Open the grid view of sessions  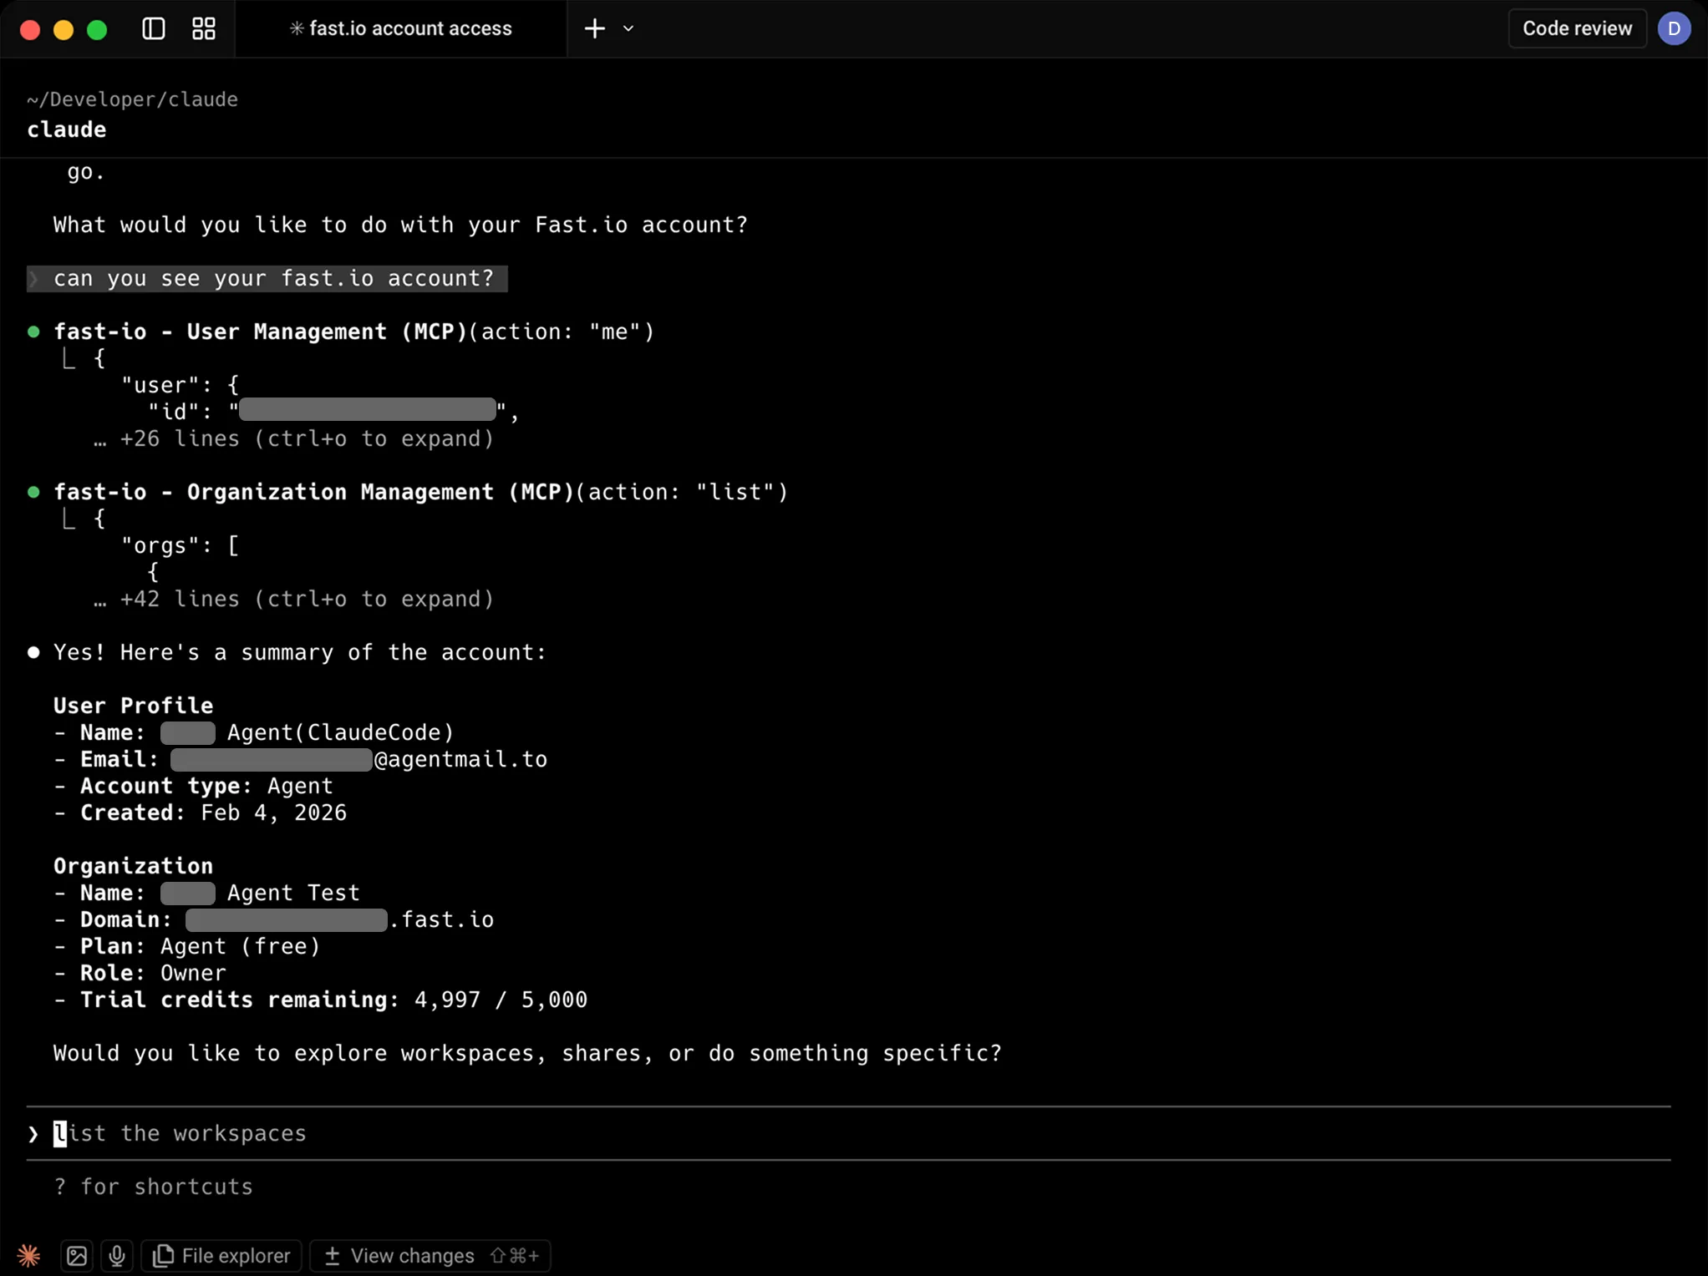tap(204, 28)
